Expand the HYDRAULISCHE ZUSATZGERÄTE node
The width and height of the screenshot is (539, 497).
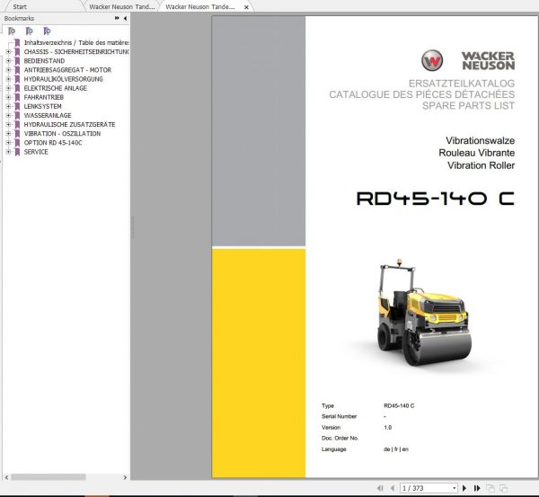point(9,125)
